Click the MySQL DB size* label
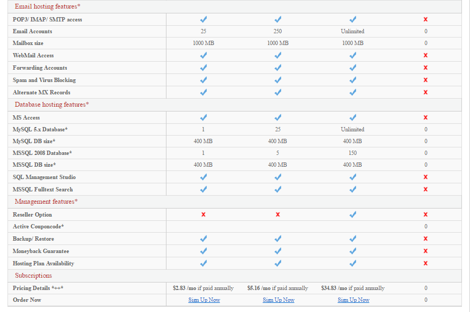 coord(34,141)
